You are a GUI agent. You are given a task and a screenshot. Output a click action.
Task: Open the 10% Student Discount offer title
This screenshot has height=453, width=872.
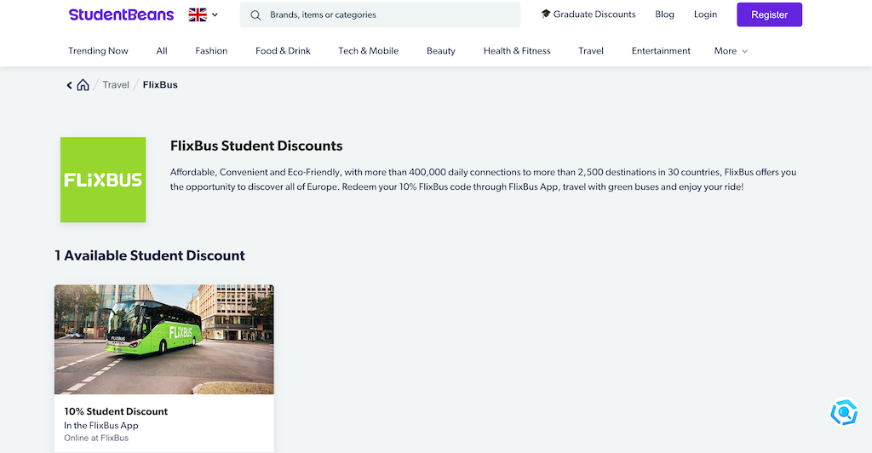[x=116, y=411]
